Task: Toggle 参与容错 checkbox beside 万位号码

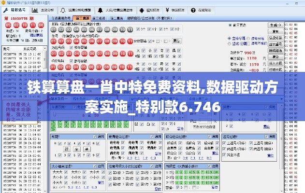Action: click(x=72, y=47)
